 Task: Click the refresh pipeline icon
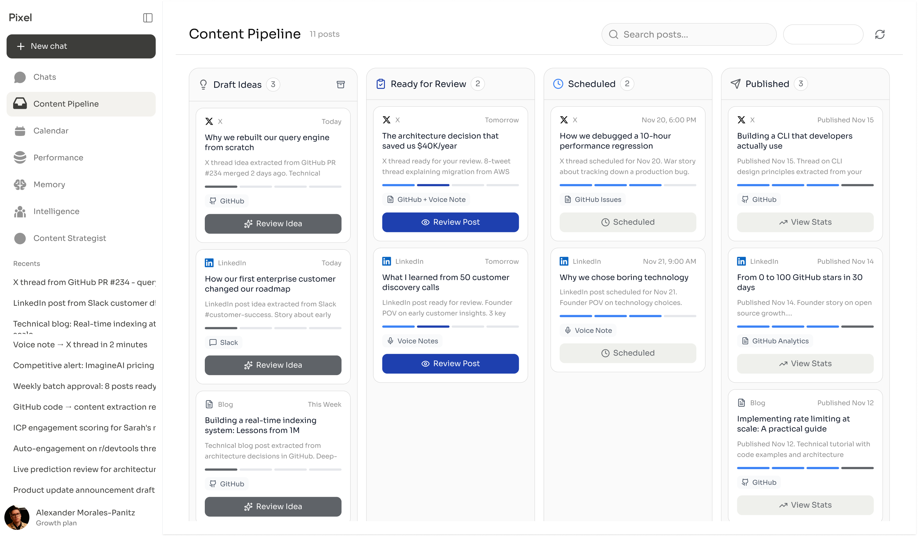[880, 34]
